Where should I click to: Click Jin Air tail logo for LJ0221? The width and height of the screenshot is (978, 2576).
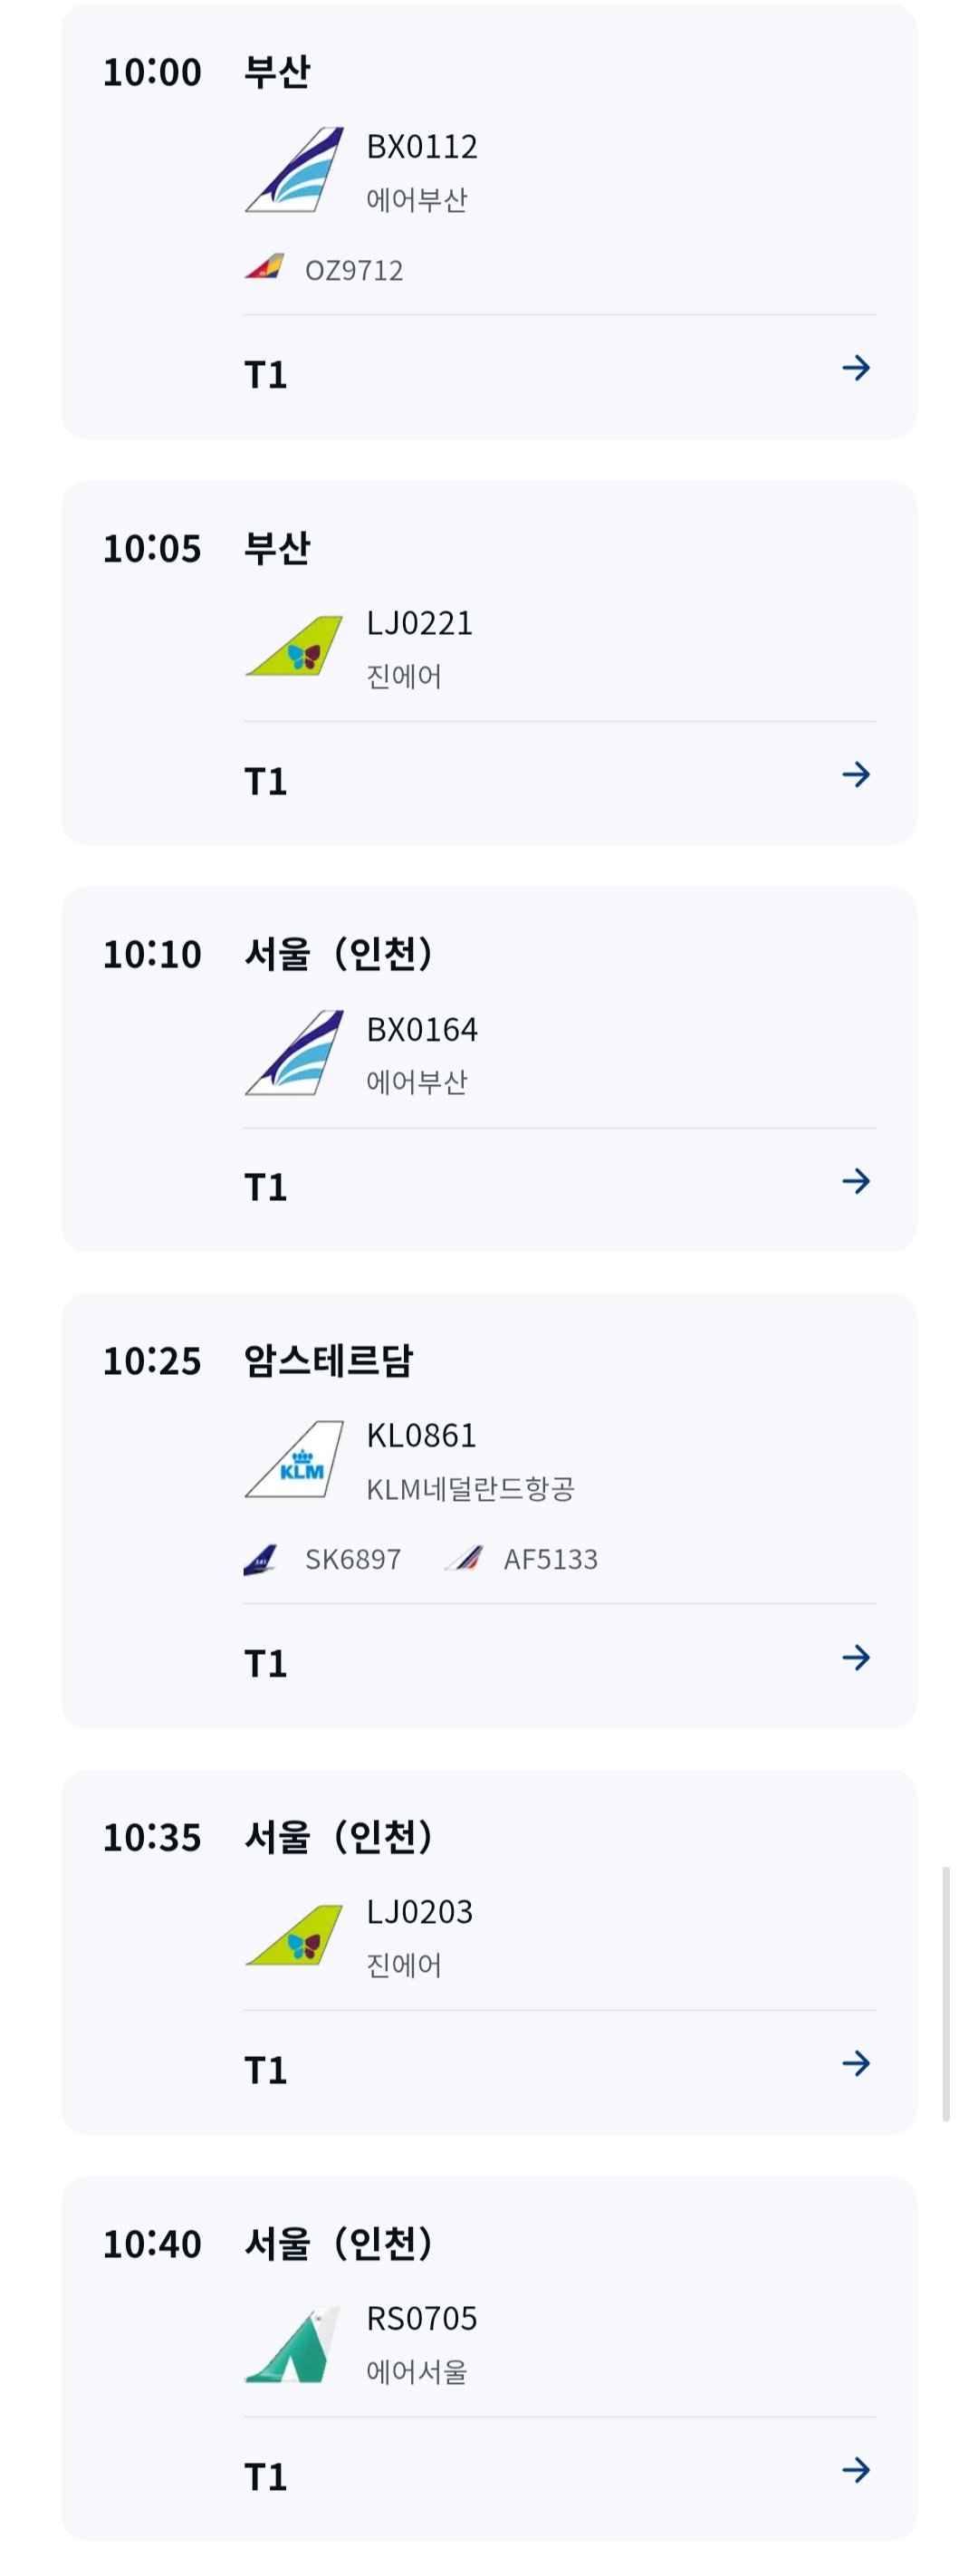(x=294, y=646)
